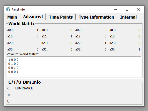This screenshot has height=111, width=148.
Task: Click inside Voxel to World Matrix text box
Action: (74, 67)
